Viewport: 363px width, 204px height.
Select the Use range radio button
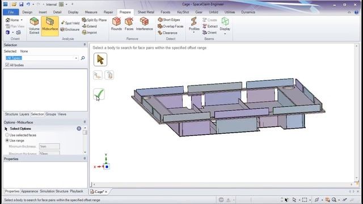point(7,141)
